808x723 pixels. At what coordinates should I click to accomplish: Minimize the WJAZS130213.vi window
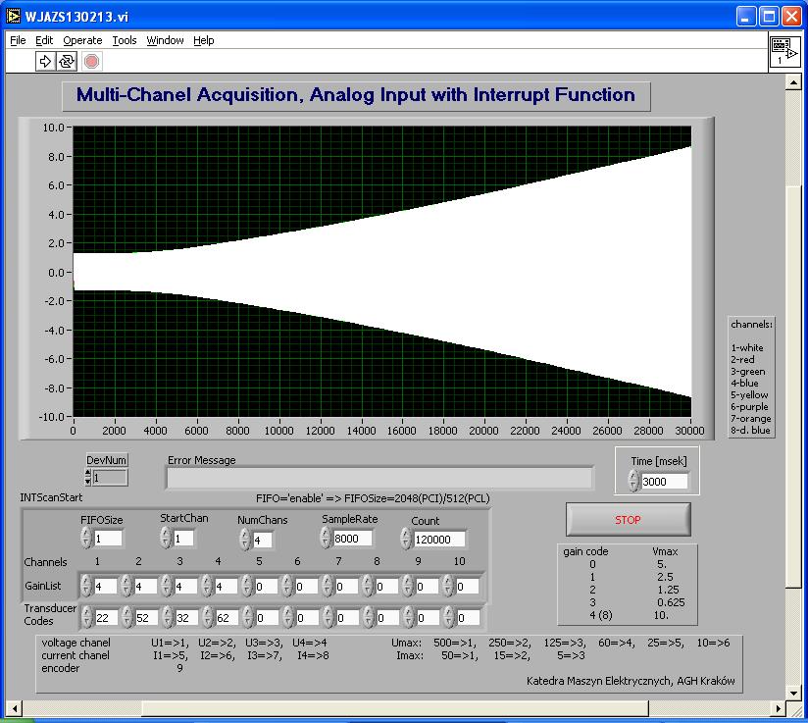coord(745,16)
